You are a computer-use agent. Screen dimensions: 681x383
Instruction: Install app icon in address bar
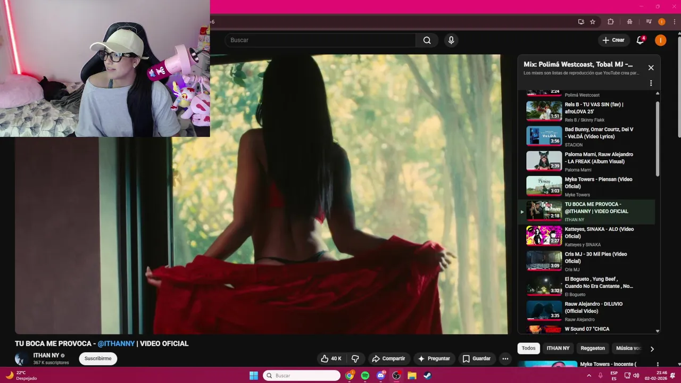581,22
